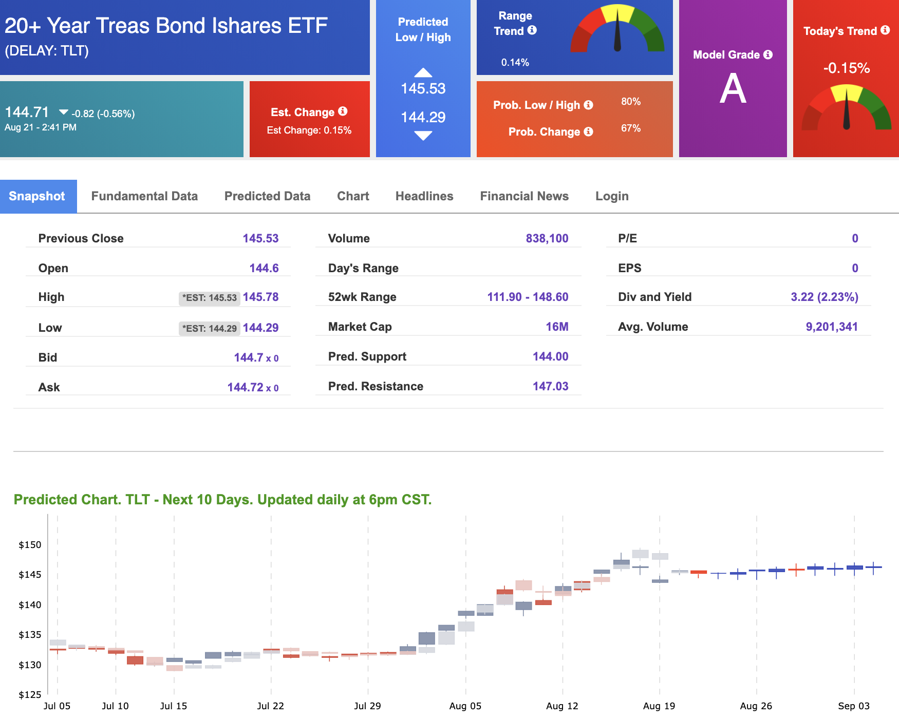This screenshot has width=899, height=719.
Task: Click the Market Cap value 16M
Action: tap(557, 327)
